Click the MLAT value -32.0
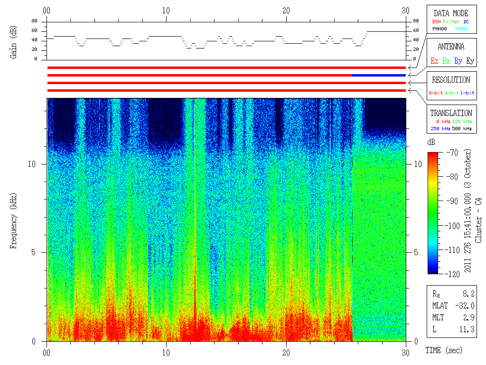Screen dimensions: 486x365 tap(465, 306)
